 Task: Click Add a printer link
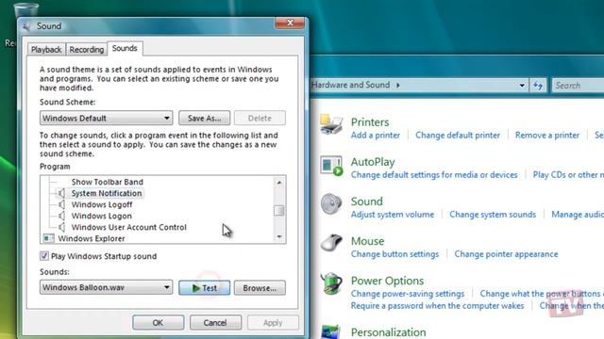coord(376,136)
